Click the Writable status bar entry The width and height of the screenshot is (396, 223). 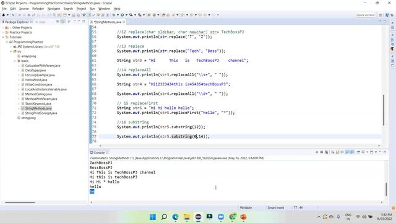246,208
